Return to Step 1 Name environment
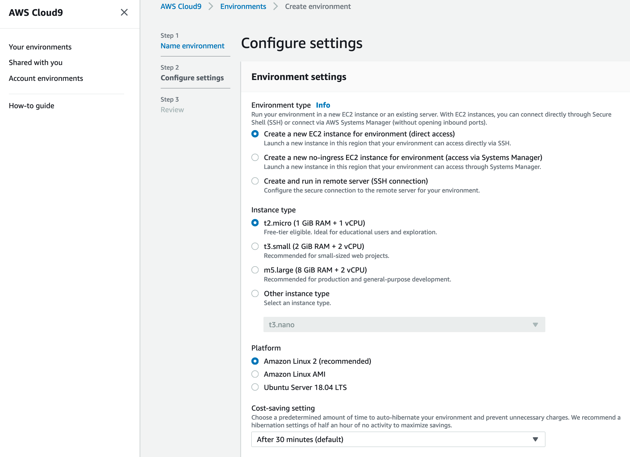The height and width of the screenshot is (457, 630). coord(192,46)
